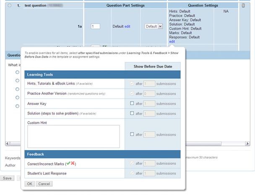Click edit link under Question Settings list
The width and height of the screenshot is (255, 195).
point(172,42)
